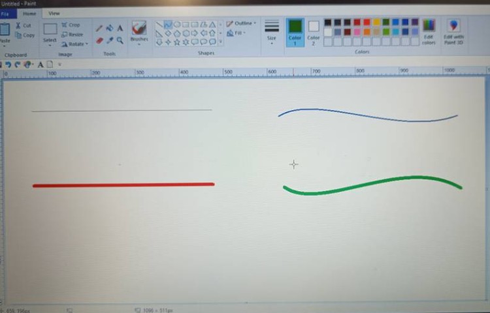Choose the Four-point star shape
Screen dimensions: 490x313
168,42
